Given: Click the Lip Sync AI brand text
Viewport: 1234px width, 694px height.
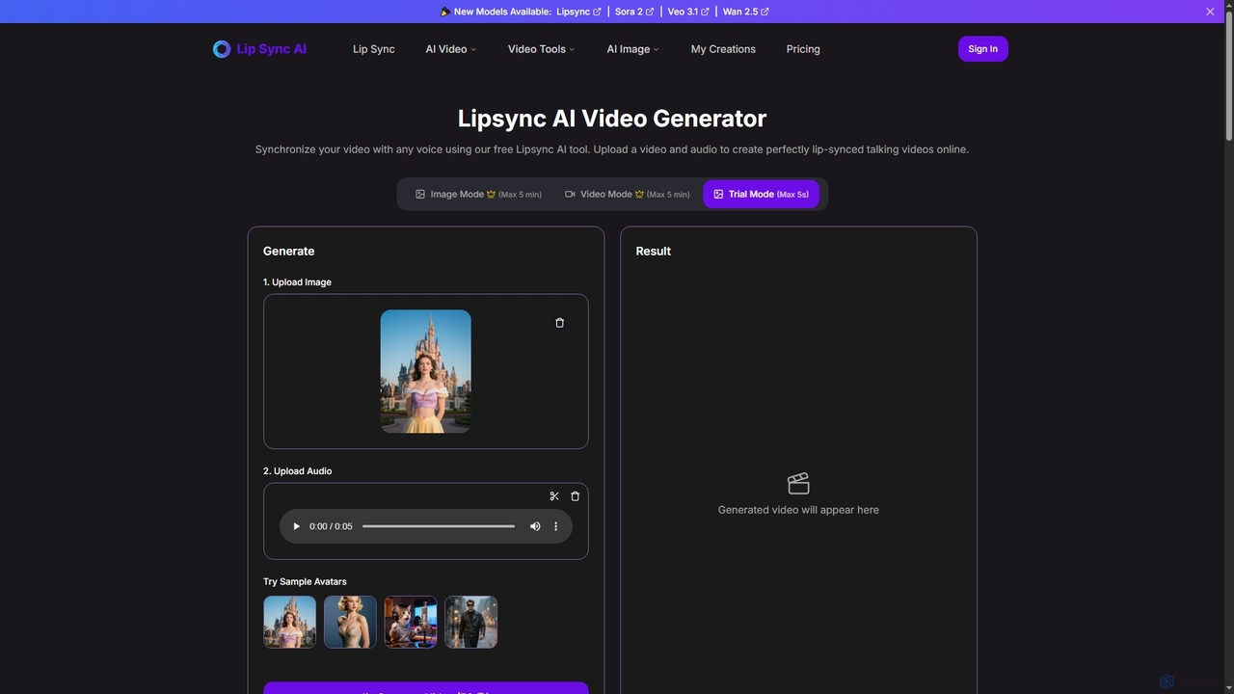Looking at the screenshot, I should tap(272, 49).
